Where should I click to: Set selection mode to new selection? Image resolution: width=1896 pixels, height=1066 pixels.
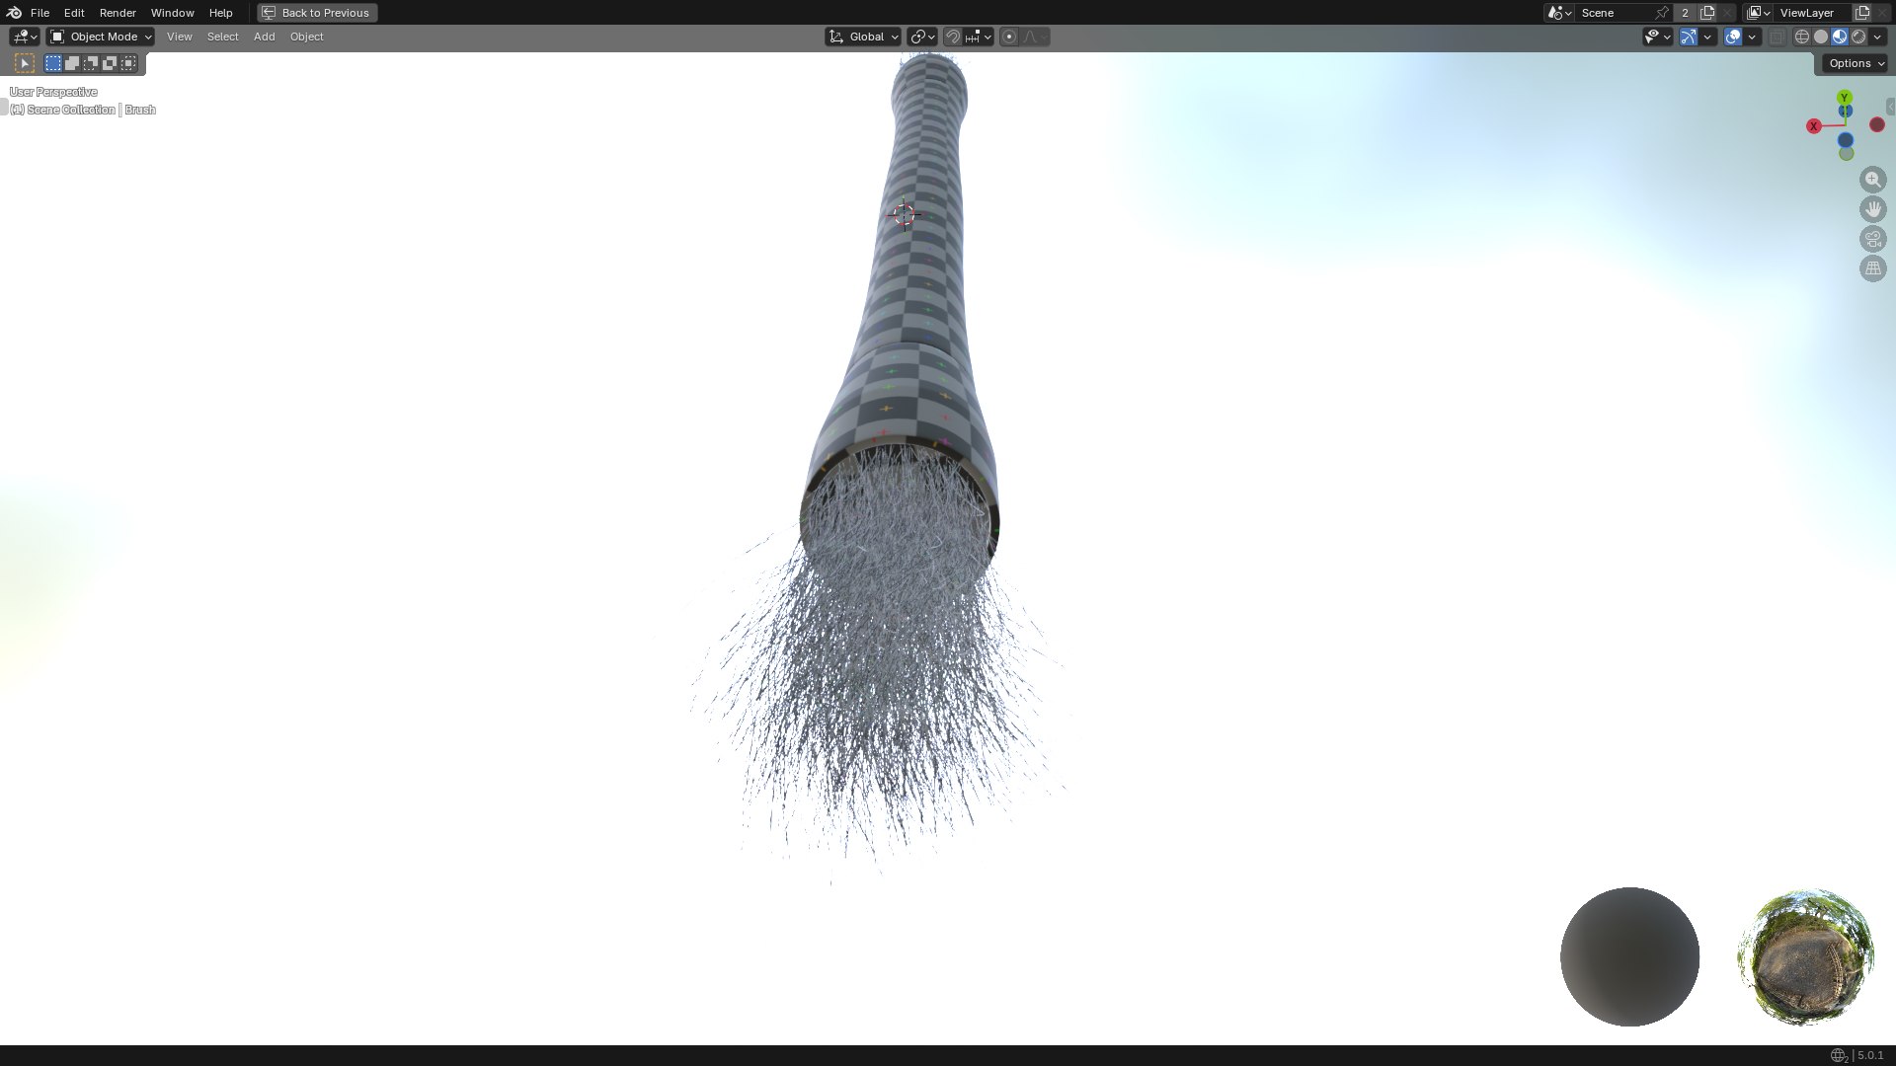point(53,63)
